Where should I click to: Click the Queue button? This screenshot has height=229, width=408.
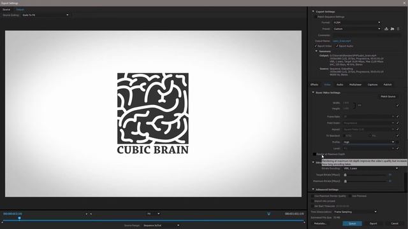[353, 223]
